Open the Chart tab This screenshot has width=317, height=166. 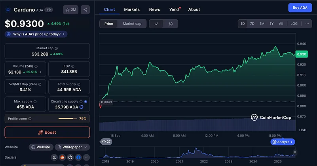[109, 9]
